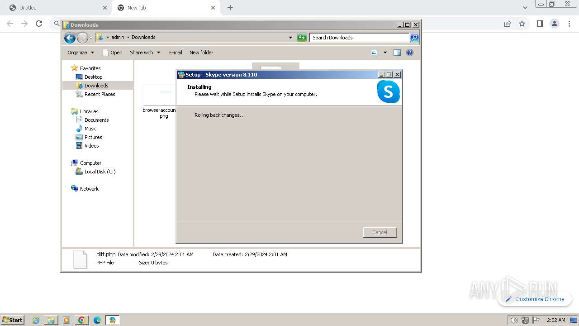Open Skype Setup taskbar item
This screenshot has width=579, height=326.
113,320
